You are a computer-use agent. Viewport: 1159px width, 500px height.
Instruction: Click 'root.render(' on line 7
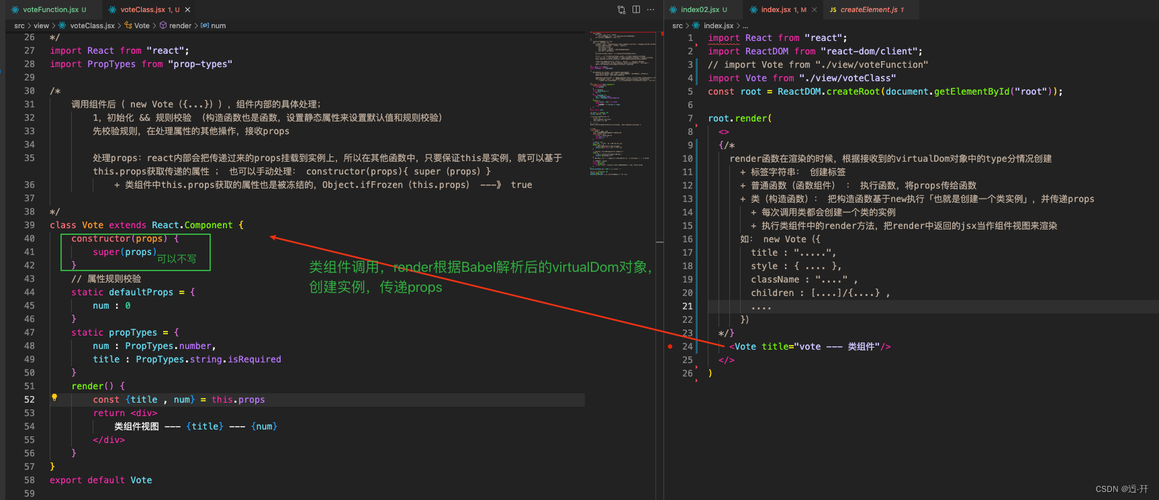tap(740, 118)
